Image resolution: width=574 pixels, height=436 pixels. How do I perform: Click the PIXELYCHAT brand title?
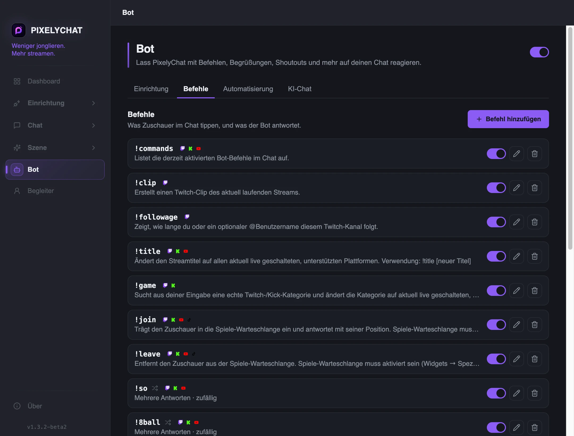pos(57,30)
